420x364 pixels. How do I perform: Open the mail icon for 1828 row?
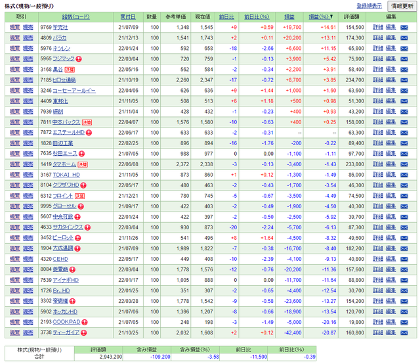pyautogui.click(x=404, y=143)
